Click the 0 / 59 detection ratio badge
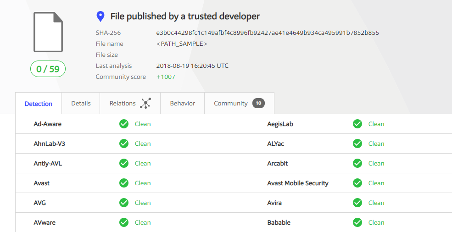452x232 pixels. click(48, 69)
